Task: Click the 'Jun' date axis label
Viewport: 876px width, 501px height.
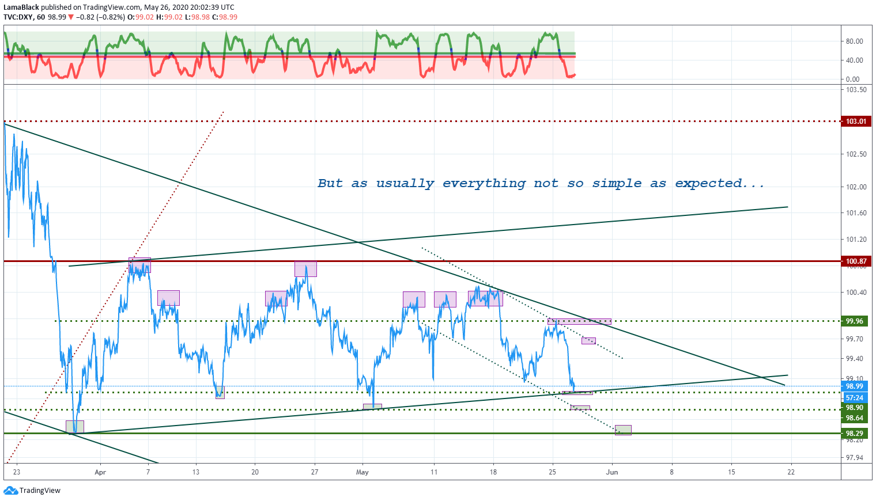Action: [612, 472]
